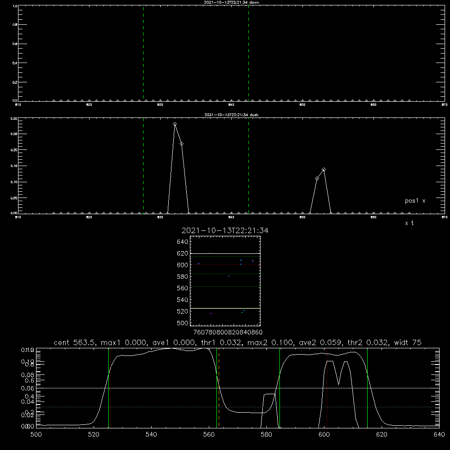Screen dimensions: 450x450
Task: Click the '520' y-axis label of scatter plot
Action: click(x=183, y=311)
